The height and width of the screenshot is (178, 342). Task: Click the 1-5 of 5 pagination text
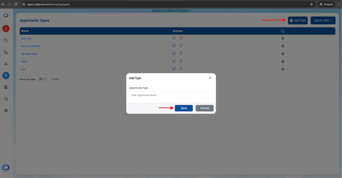coord(55,79)
